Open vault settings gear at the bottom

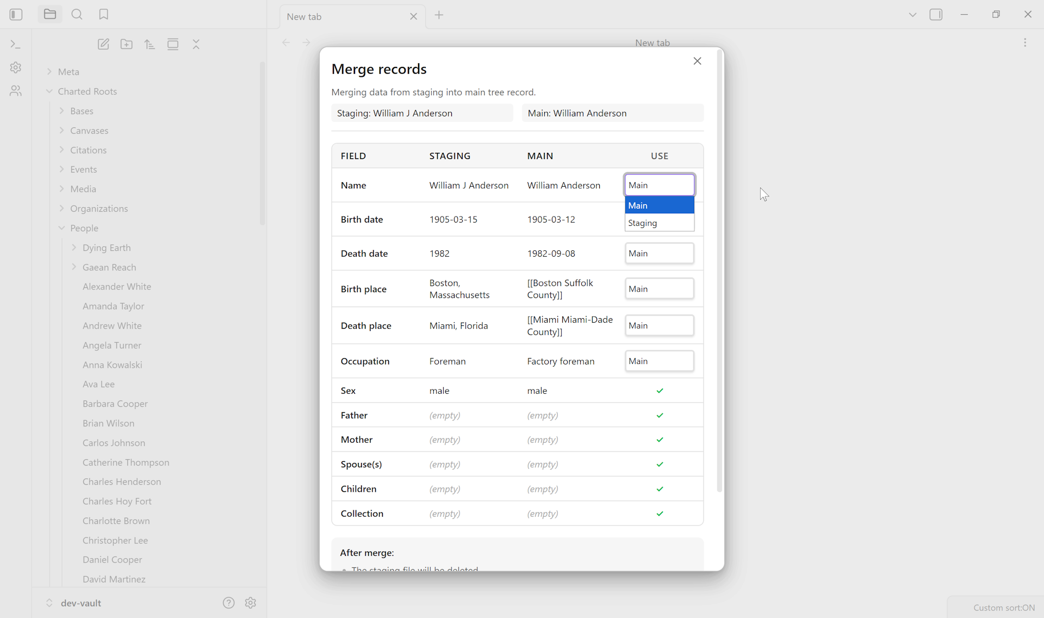pos(251,603)
